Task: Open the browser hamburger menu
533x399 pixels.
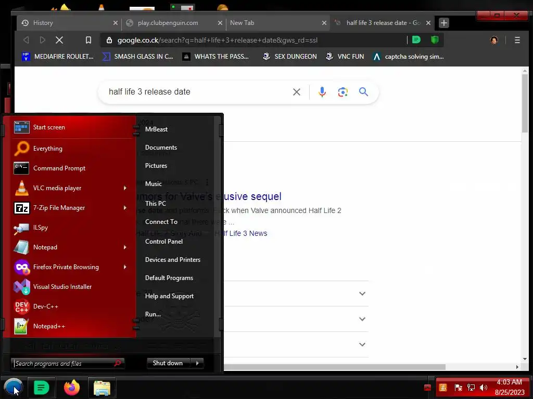Action: pyautogui.click(x=517, y=40)
